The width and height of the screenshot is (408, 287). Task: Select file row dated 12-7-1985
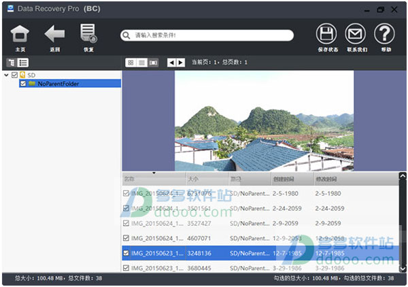[x=260, y=253]
